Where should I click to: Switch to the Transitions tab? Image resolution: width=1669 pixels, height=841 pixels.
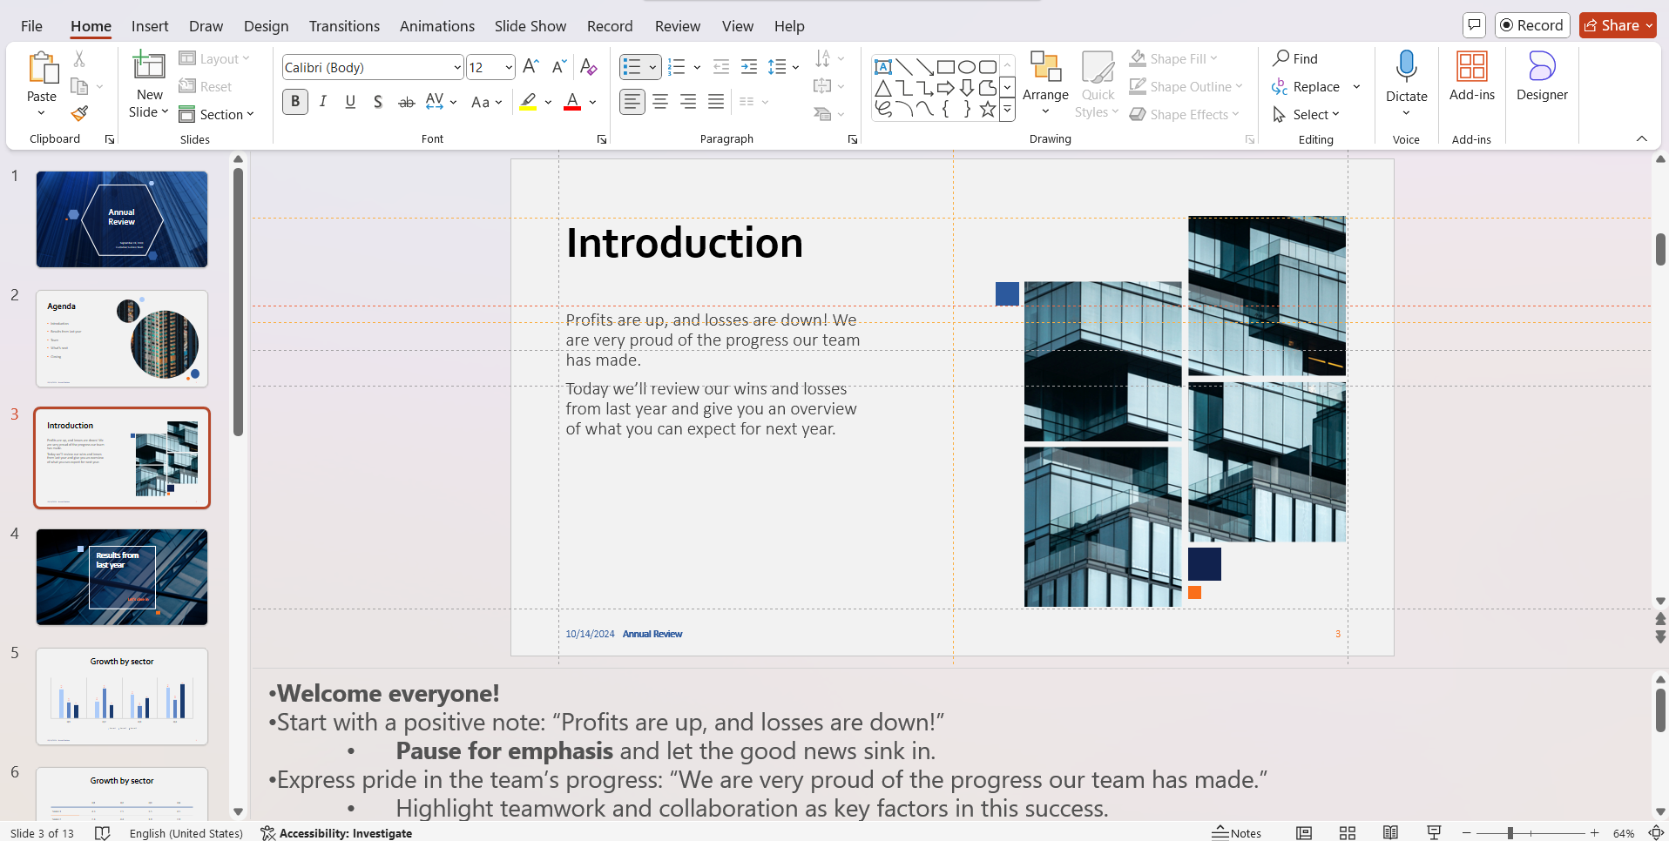tap(344, 26)
